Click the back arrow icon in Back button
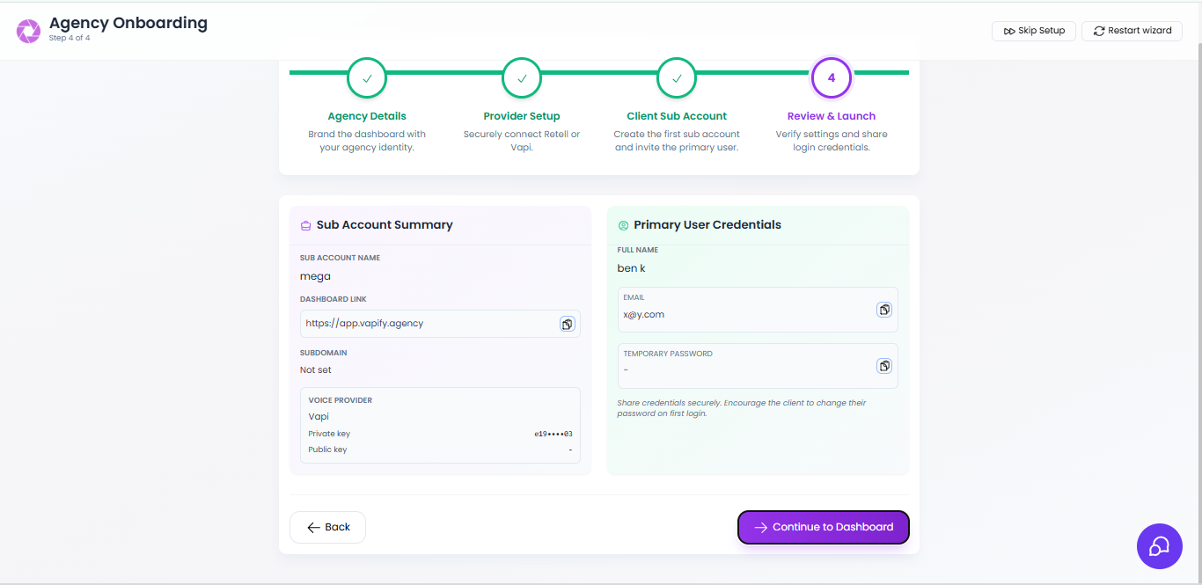This screenshot has height=585, width=1202. (312, 527)
